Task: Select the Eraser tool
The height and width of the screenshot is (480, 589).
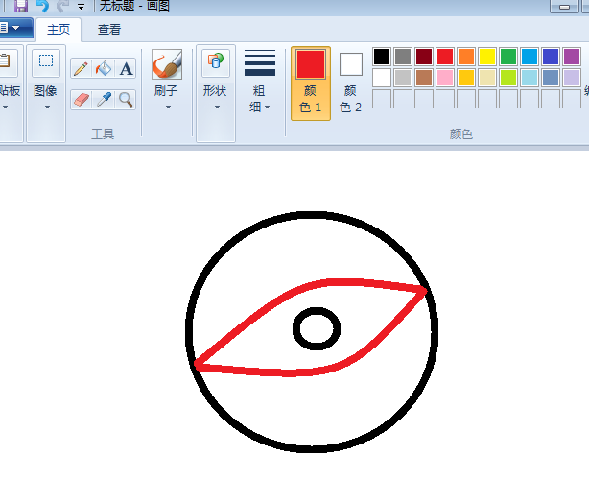Action: pyautogui.click(x=81, y=99)
